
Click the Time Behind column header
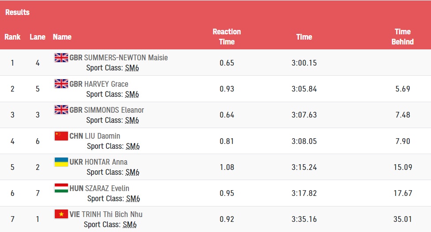tap(403, 37)
